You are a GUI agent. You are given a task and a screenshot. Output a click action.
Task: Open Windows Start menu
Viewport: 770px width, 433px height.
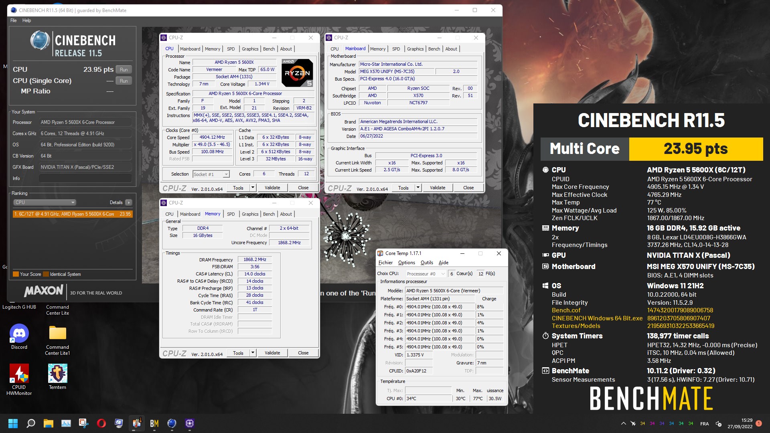tap(13, 423)
